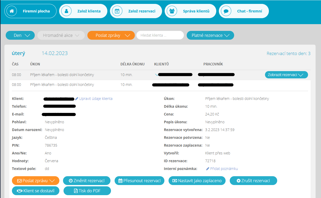The height and width of the screenshot is (198, 321).
Task: Go to the Správa klientů tab
Action: [191, 11]
